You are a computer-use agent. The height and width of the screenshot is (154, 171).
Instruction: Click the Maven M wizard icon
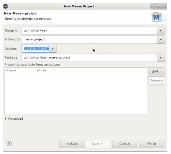[x=156, y=17]
